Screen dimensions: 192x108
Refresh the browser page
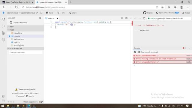[16, 7]
